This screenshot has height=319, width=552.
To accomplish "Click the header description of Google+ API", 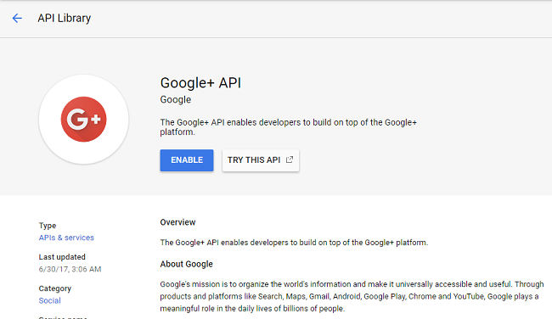I will coord(289,127).
